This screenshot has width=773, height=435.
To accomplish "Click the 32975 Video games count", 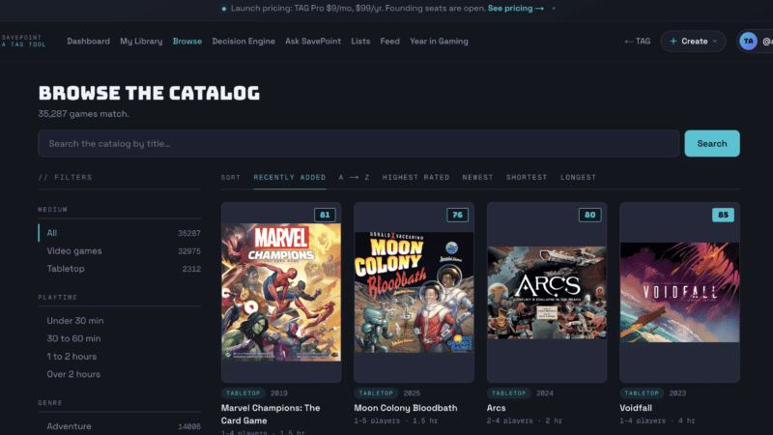I will [189, 251].
